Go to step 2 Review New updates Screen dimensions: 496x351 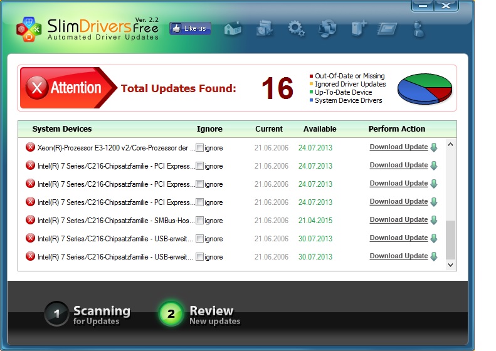(200, 314)
